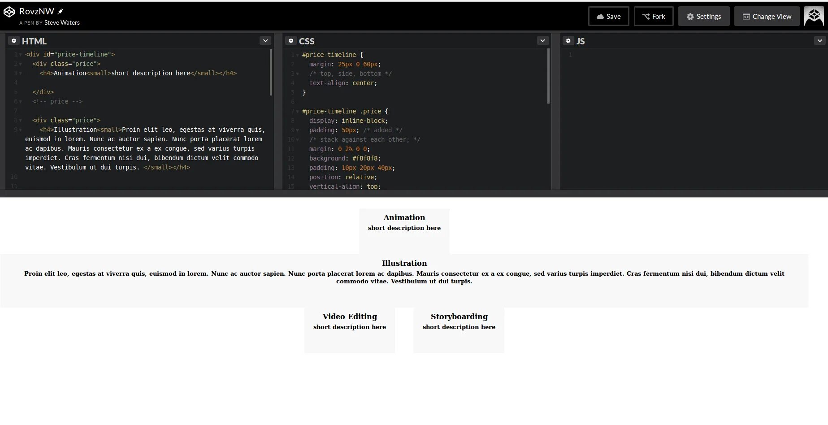
Task: Click the '</div>' closing tag on line 5
Action: point(43,92)
